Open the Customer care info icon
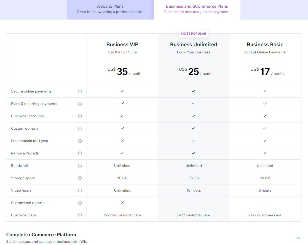This screenshot has width=308, height=245. click(80, 215)
